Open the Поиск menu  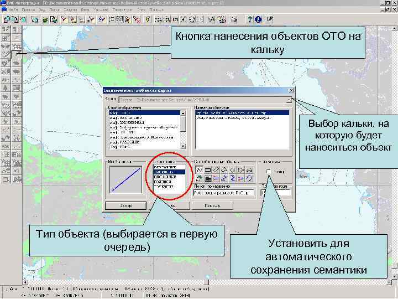coord(54,9)
